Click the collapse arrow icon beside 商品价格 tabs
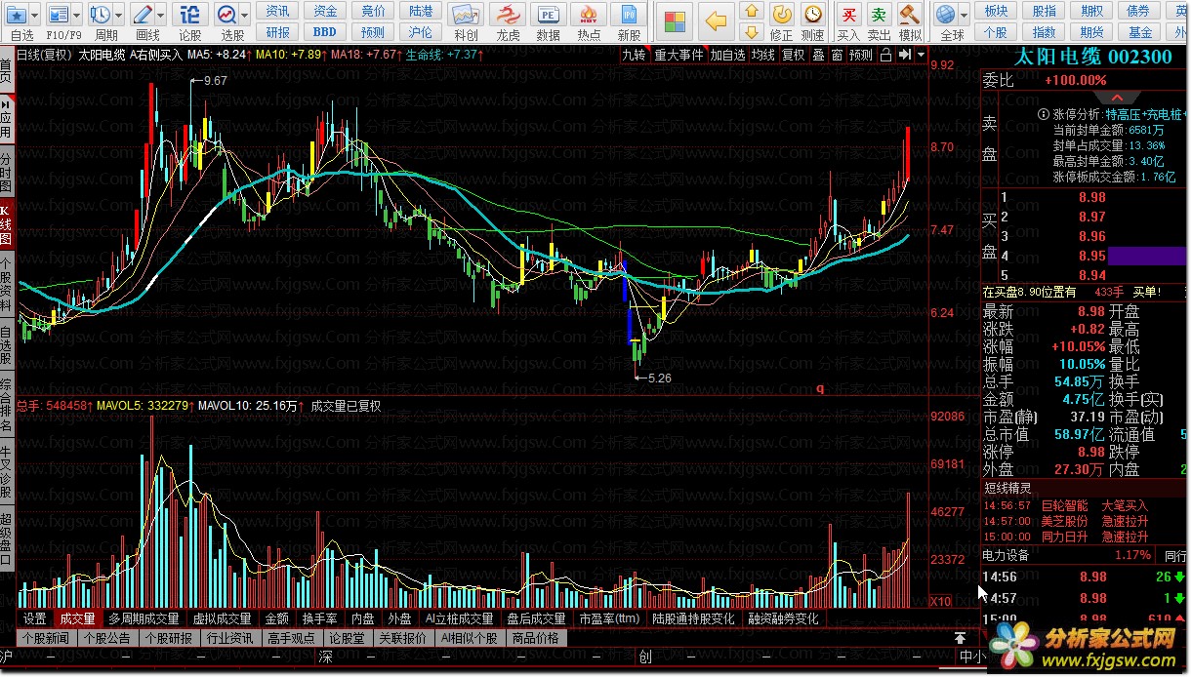The width and height of the screenshot is (1192, 677). [x=960, y=638]
